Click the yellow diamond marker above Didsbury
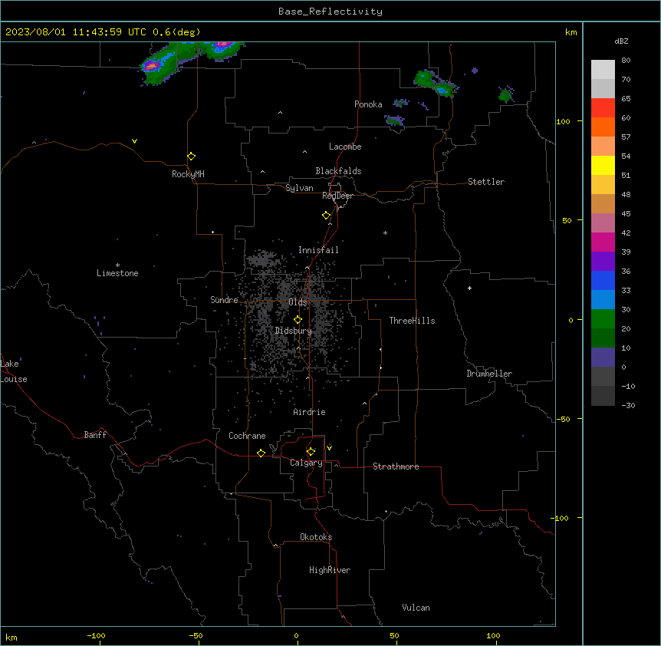The height and width of the screenshot is (646, 661). tap(298, 320)
